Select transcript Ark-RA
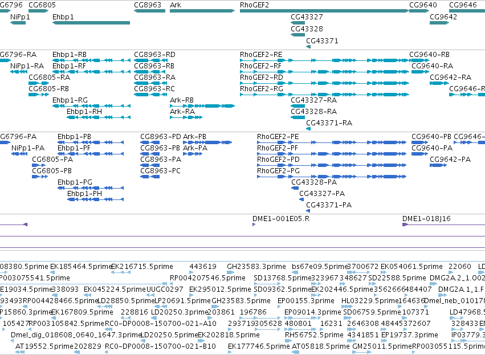Screen dimensions: 485x355 tap(186, 117)
